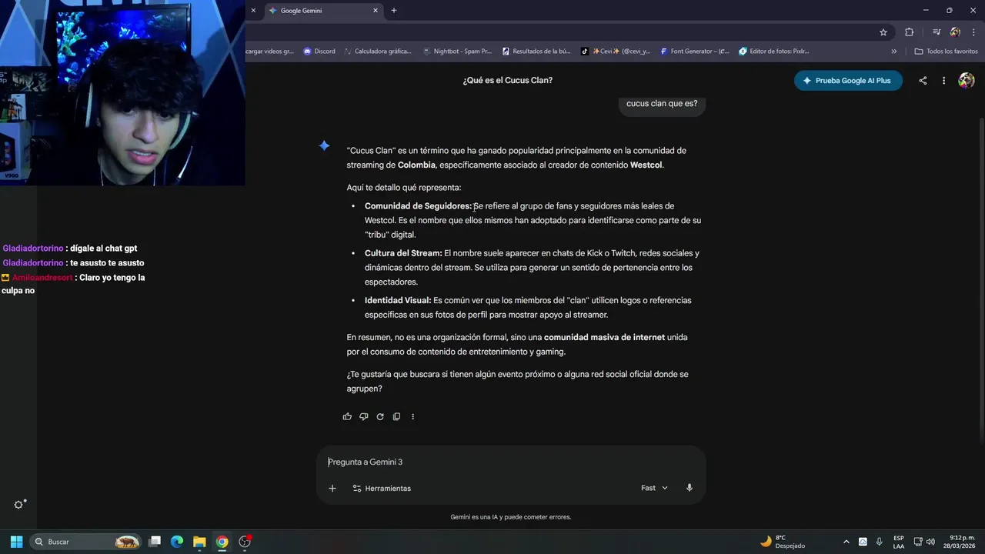
Task: Open the Nightbot - Spam Pr... bookmark
Action: (x=457, y=52)
